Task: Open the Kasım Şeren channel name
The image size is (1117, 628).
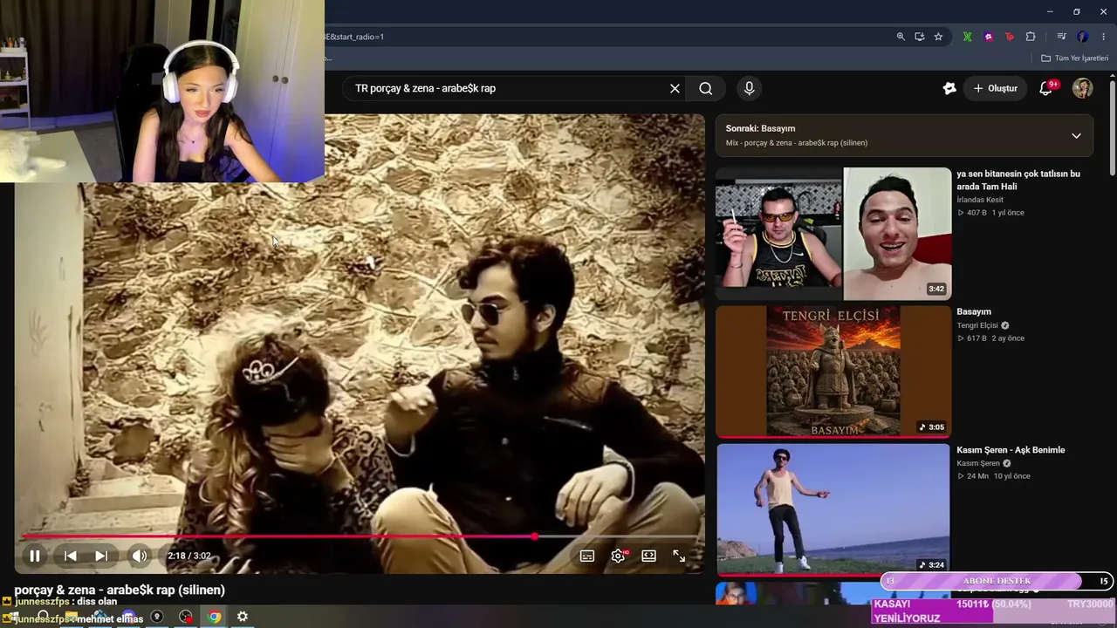Action: 977,463
